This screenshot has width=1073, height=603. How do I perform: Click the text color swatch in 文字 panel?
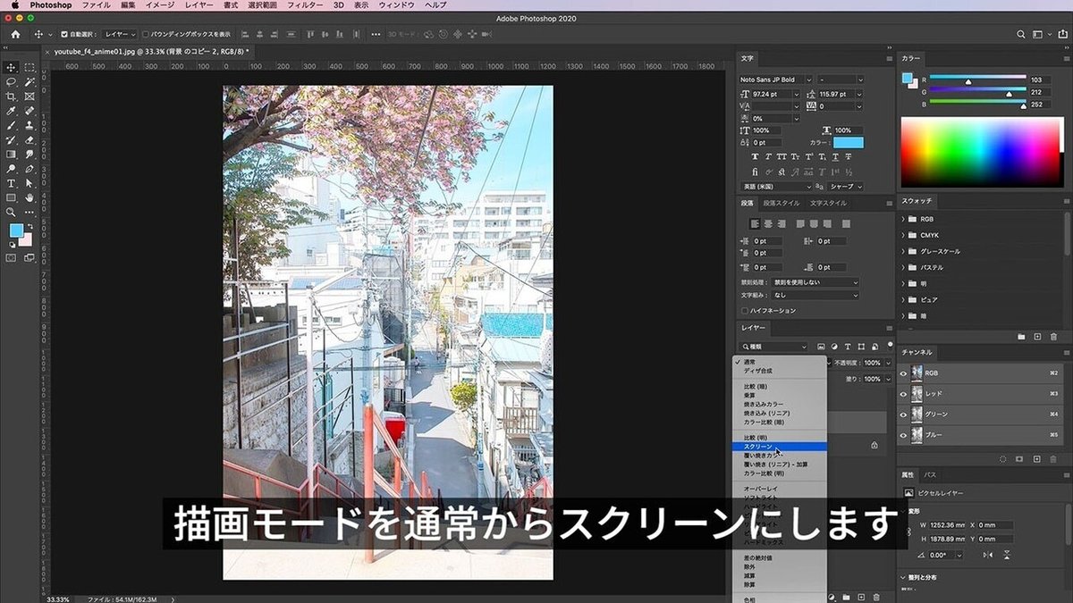click(x=849, y=142)
